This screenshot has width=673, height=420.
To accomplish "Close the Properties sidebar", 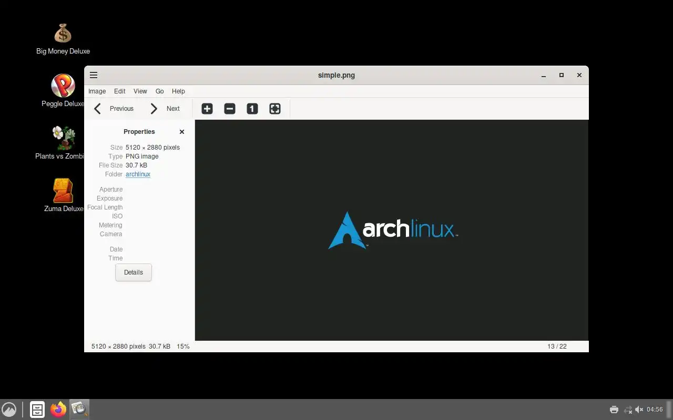I will coord(182,132).
